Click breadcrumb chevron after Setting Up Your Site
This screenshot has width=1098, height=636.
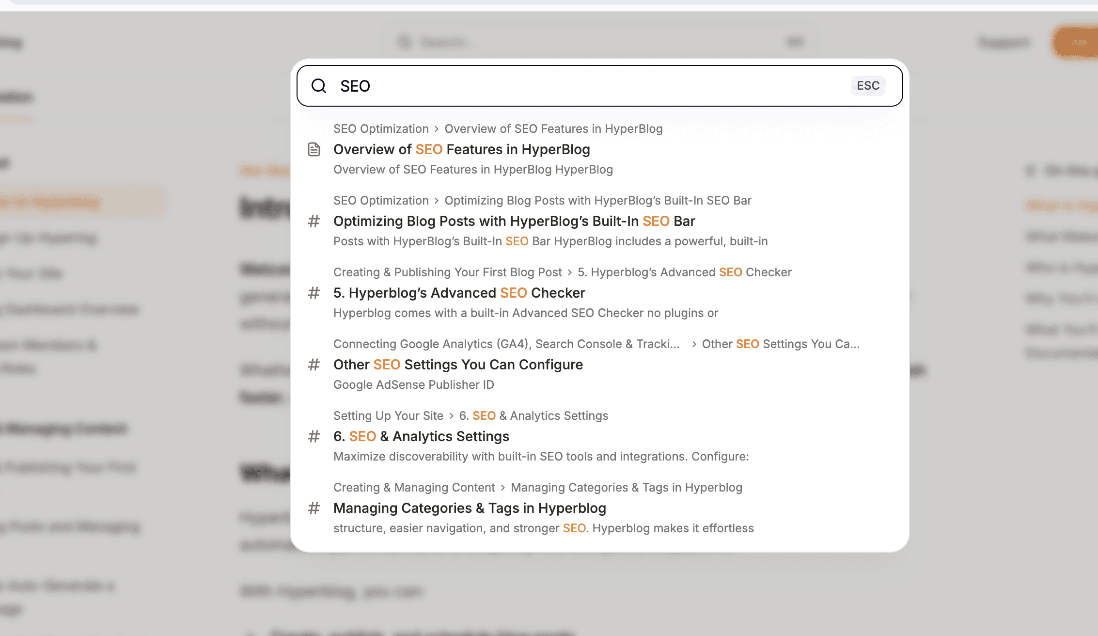(451, 416)
